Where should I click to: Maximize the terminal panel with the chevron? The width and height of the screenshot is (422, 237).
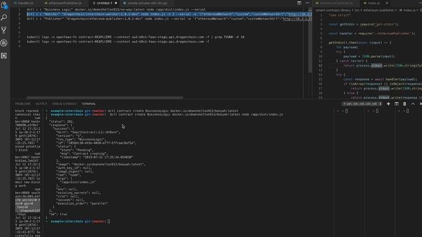413,104
